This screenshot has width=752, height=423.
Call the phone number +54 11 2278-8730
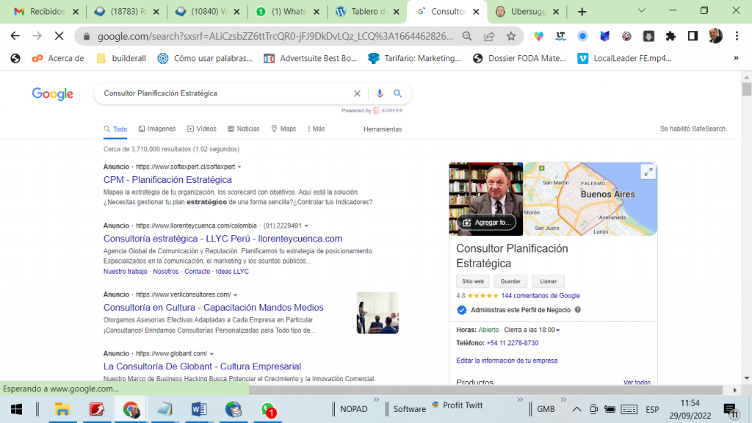coord(512,343)
